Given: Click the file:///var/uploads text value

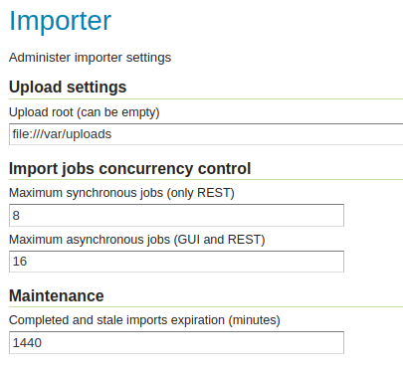Looking at the screenshot, I should coord(62,134).
